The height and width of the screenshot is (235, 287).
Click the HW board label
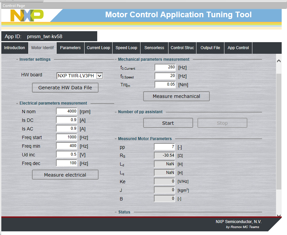(x=32, y=75)
